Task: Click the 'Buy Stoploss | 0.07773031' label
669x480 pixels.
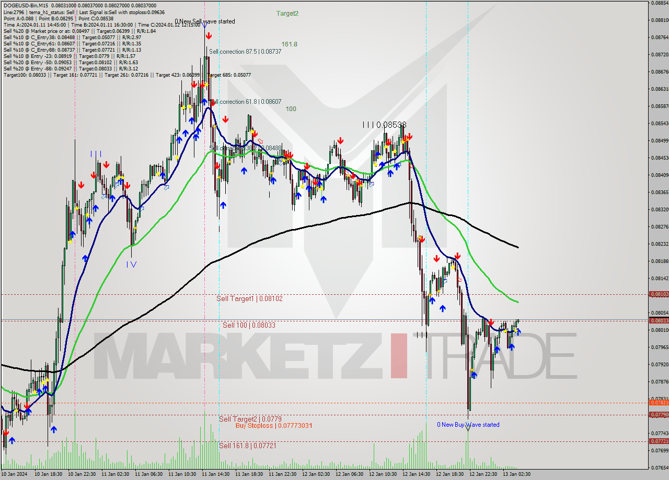Action: coord(274,426)
